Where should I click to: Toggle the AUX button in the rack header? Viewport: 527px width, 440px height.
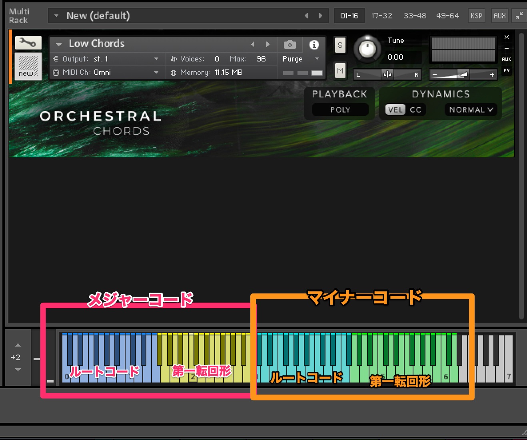[499, 16]
